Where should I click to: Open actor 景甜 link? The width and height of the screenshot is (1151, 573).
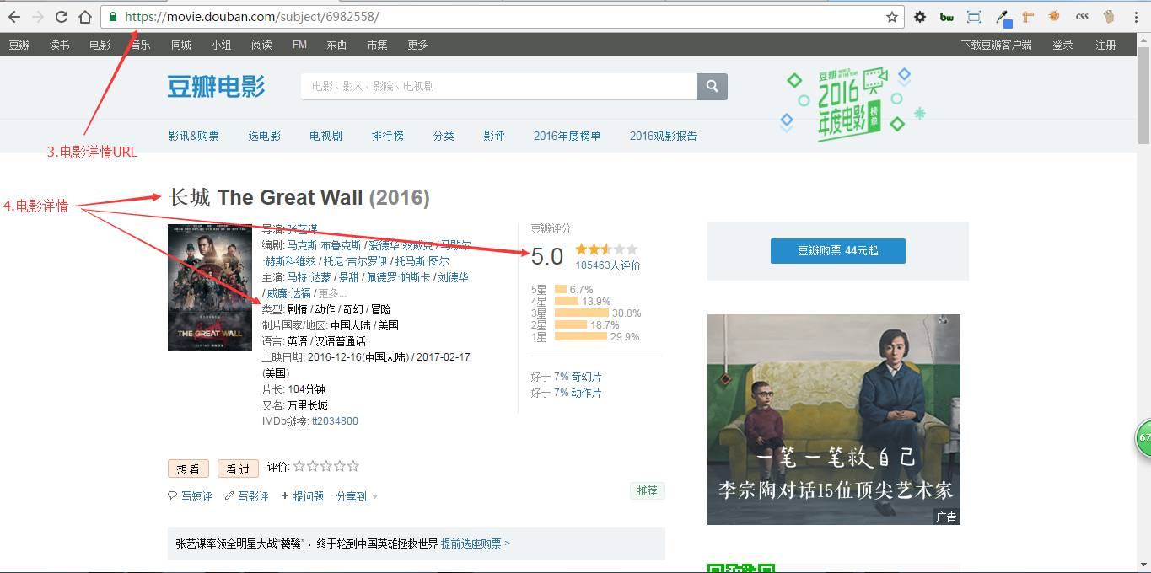(x=347, y=277)
